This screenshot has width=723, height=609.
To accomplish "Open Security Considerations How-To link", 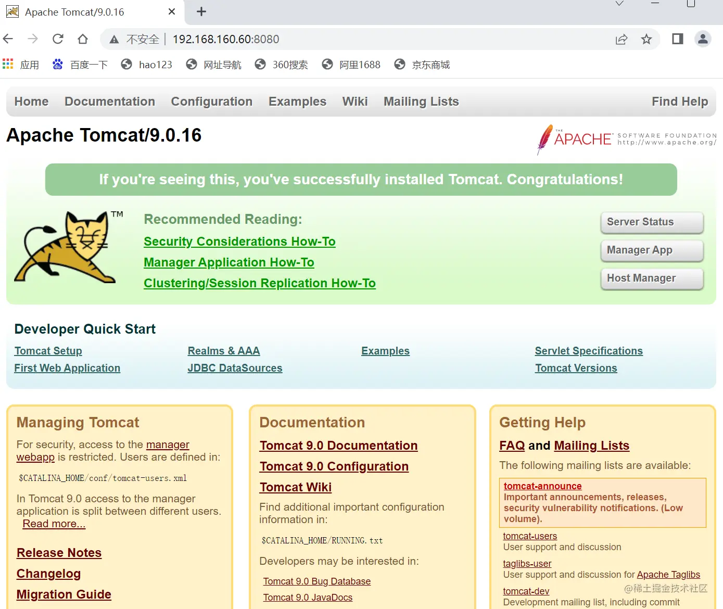I will coord(239,242).
